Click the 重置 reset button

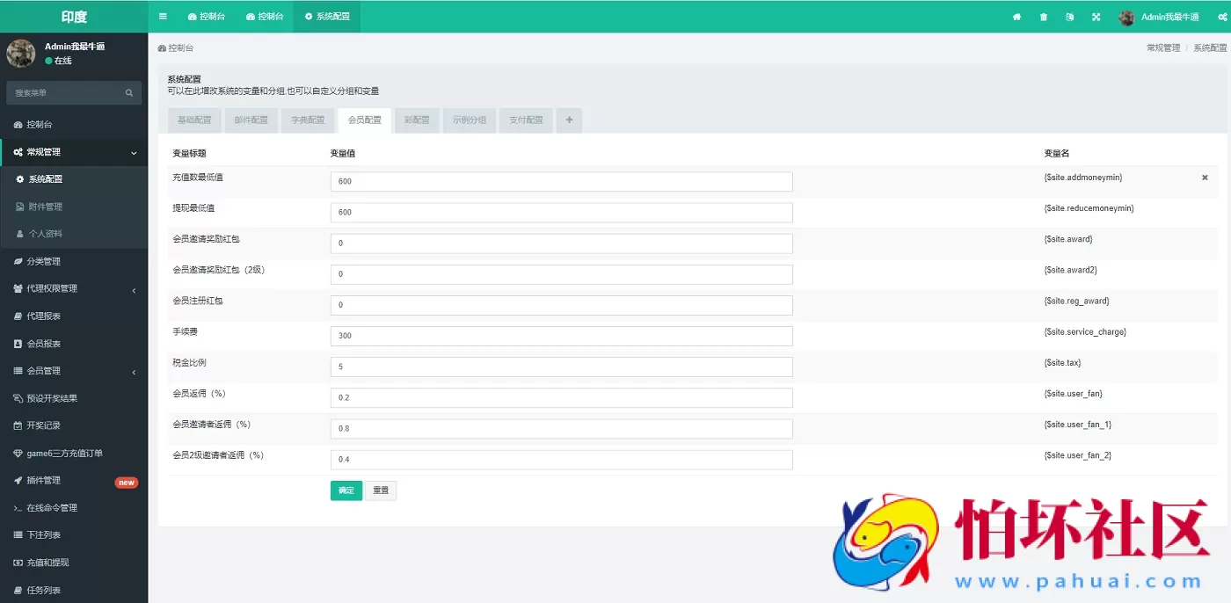pyautogui.click(x=381, y=490)
